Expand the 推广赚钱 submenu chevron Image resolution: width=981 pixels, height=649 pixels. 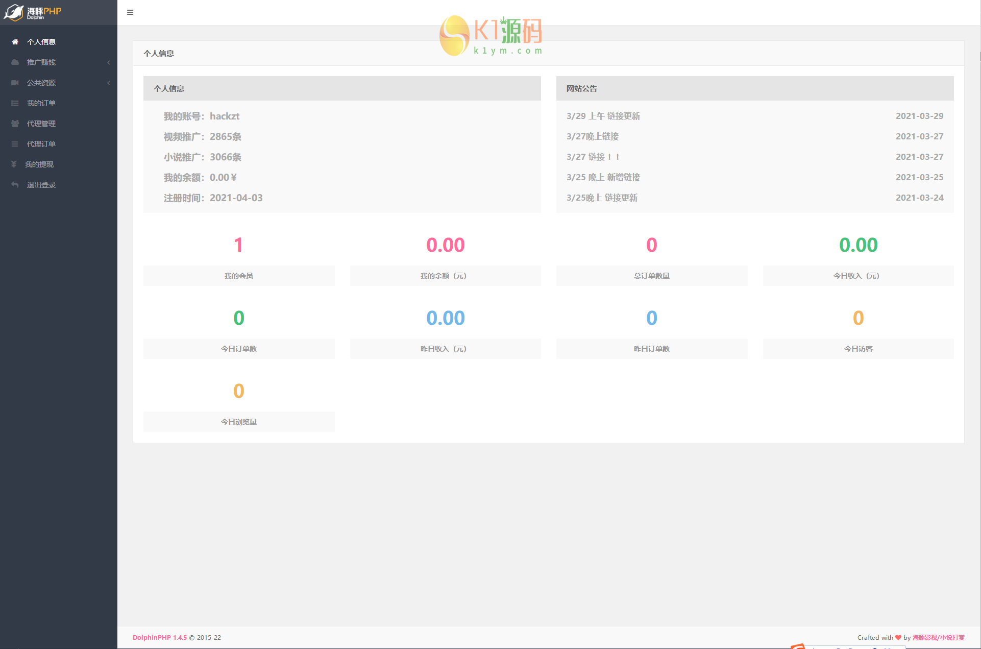point(108,62)
